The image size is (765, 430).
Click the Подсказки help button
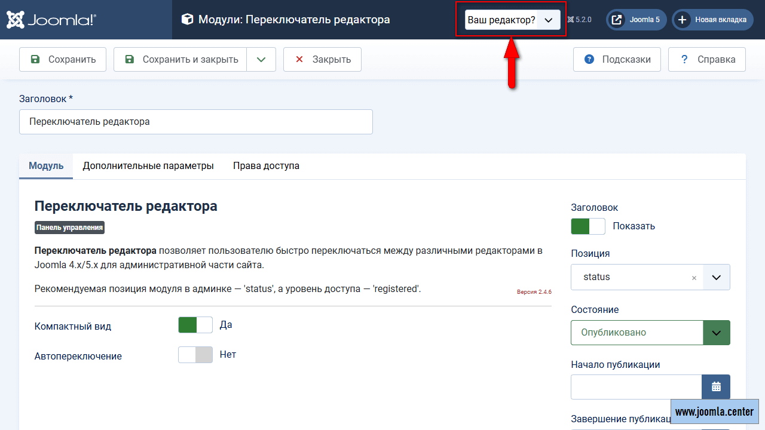(x=616, y=60)
